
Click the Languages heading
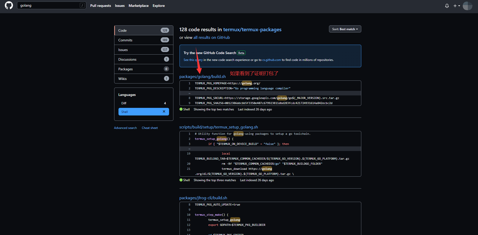(x=127, y=95)
